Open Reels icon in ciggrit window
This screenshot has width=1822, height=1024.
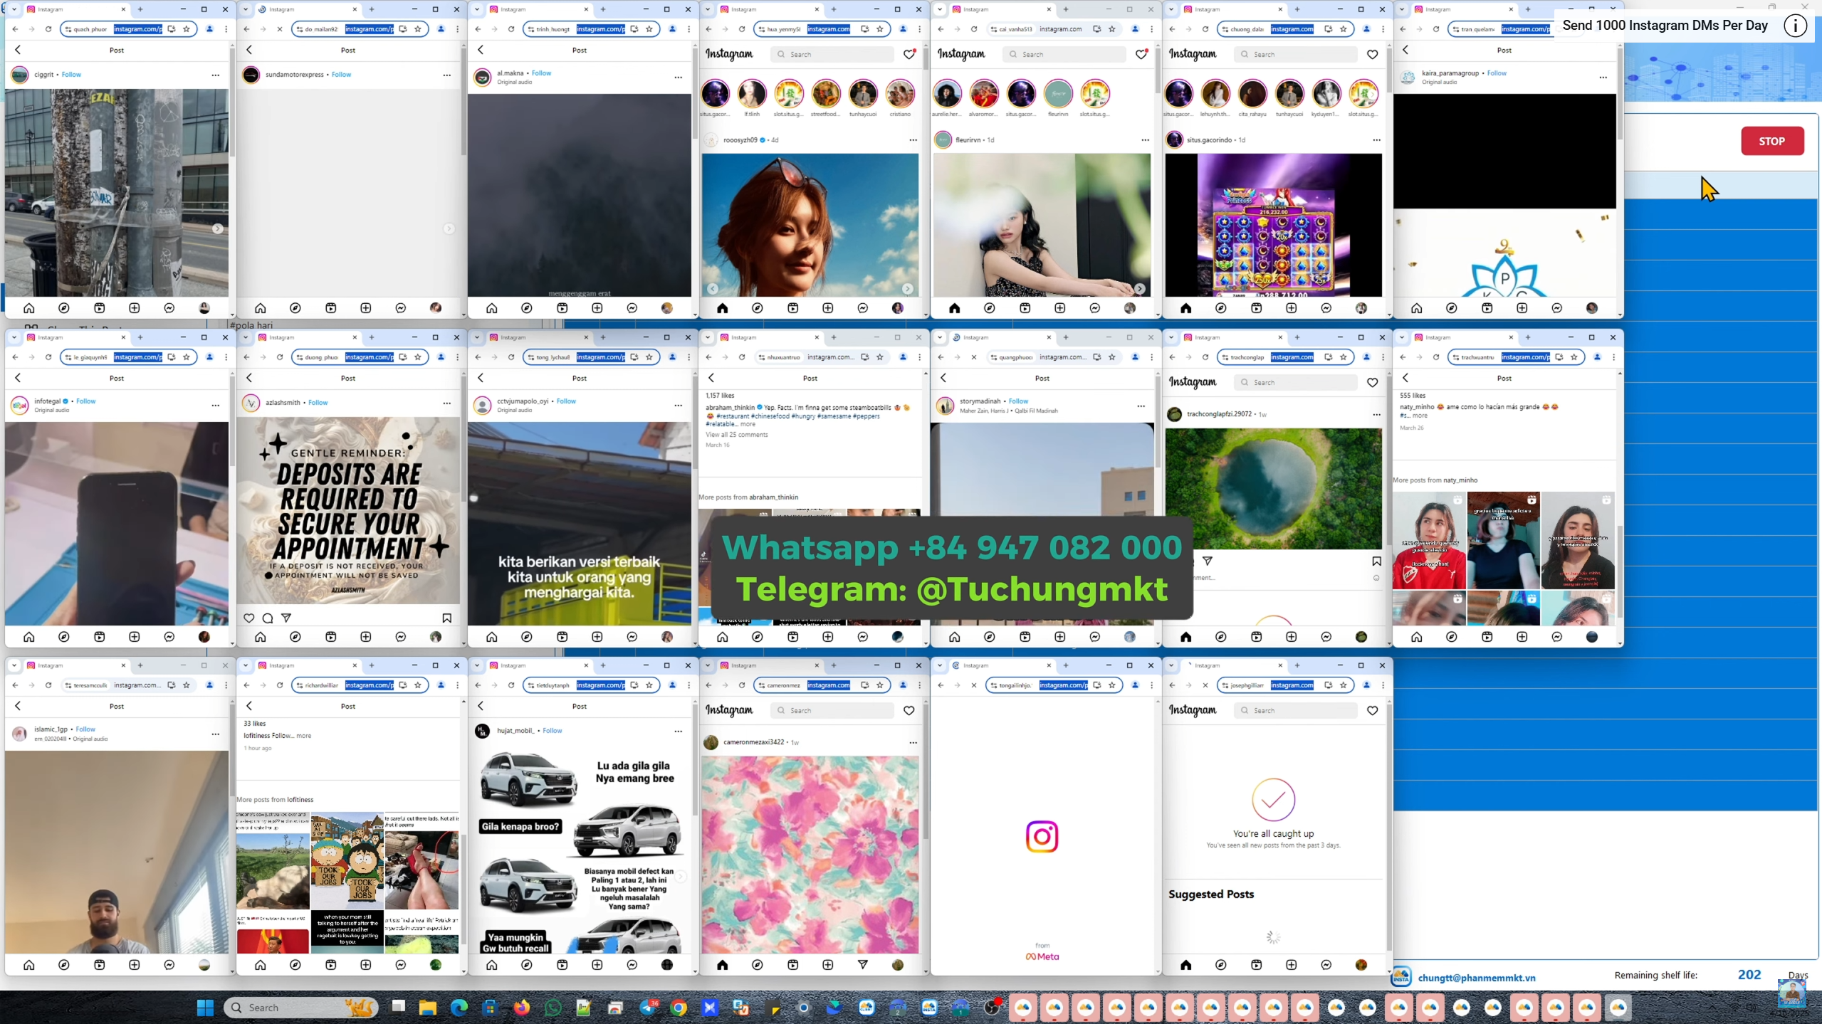(x=99, y=308)
